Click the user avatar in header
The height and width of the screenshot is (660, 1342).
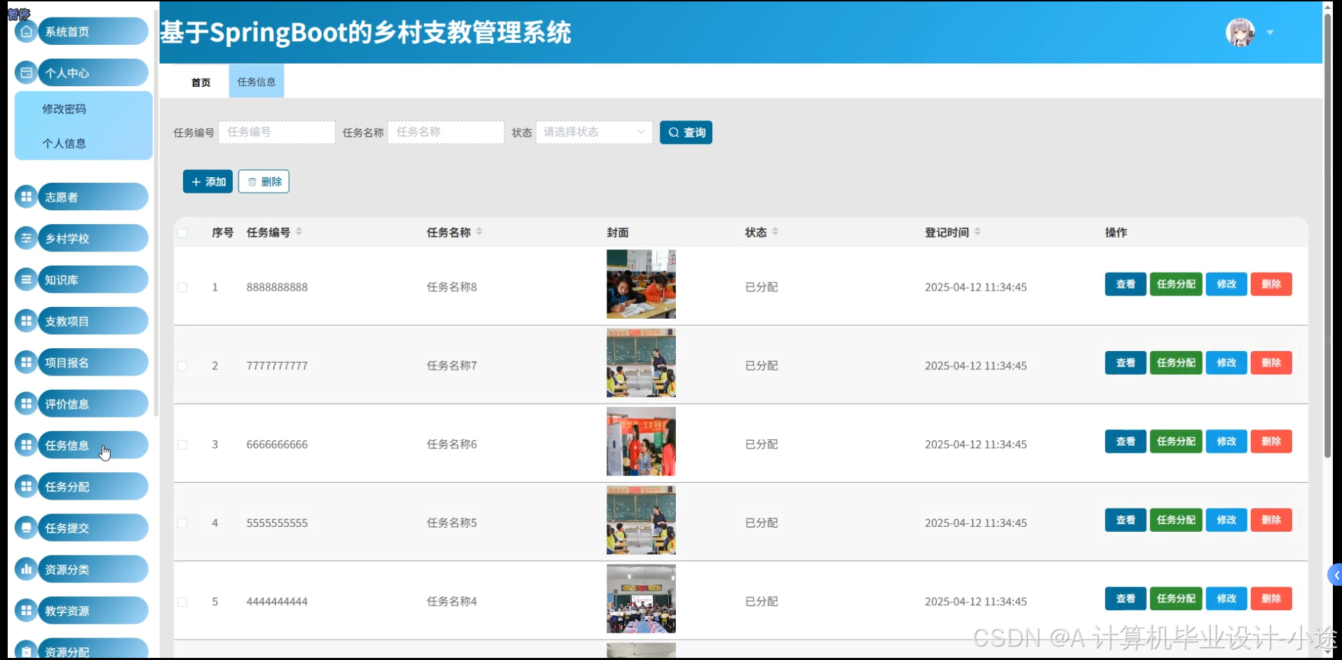tap(1240, 32)
